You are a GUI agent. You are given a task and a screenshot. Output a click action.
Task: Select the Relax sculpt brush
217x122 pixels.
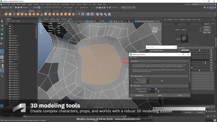point(14,14)
